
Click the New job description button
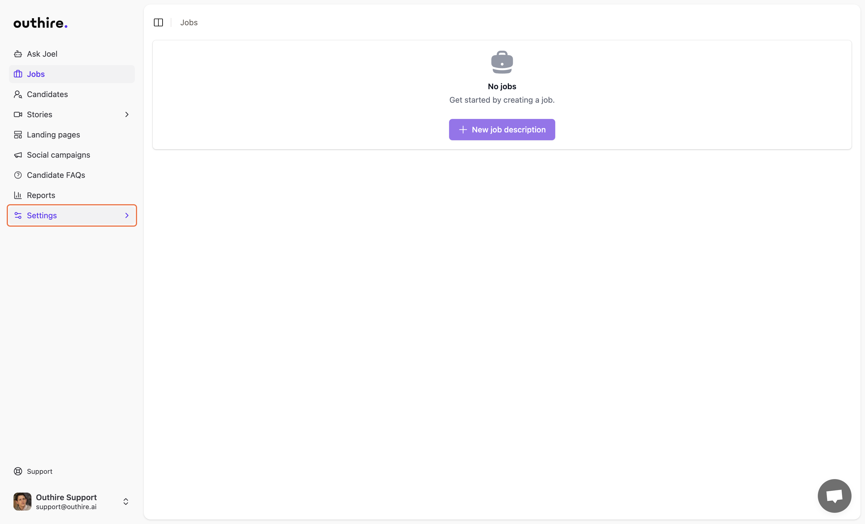[502, 129]
